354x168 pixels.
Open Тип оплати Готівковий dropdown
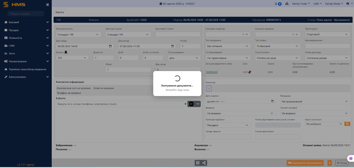point(278,46)
